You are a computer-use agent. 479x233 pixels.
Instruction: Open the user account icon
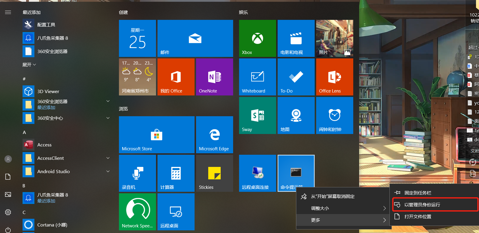(8, 159)
